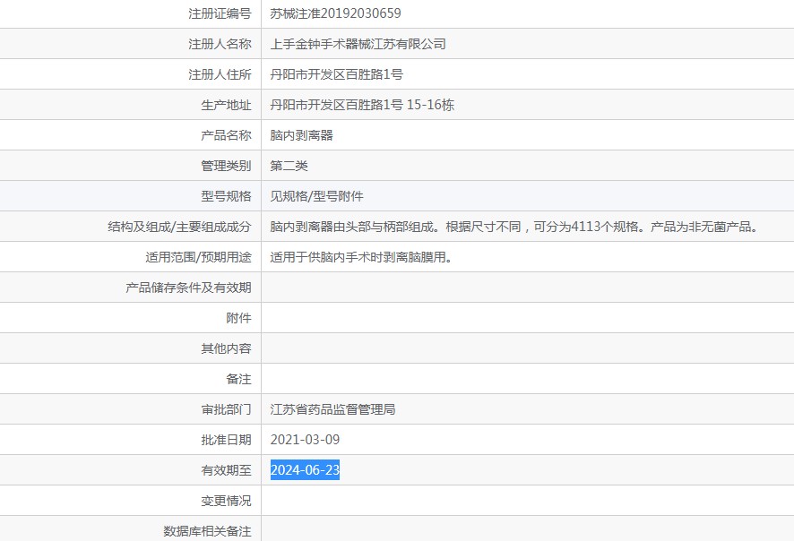794x541 pixels.
Task: Click product name 脑内剥离器
Action: (x=301, y=135)
